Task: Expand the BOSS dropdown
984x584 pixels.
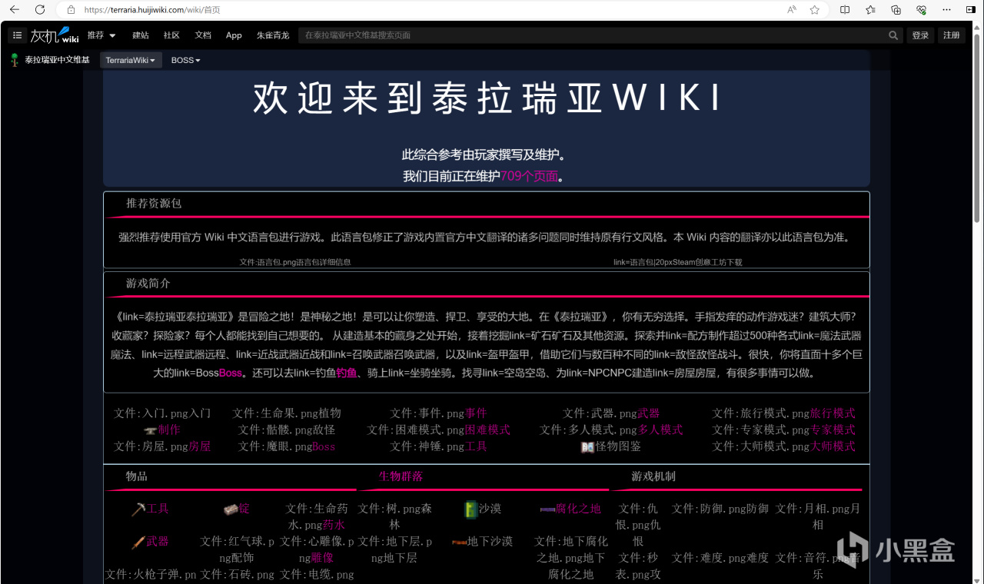Action: (x=185, y=60)
